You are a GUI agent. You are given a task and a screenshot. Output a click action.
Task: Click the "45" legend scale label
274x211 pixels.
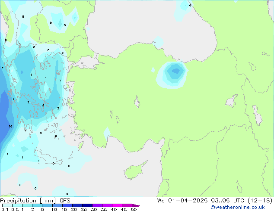pos(124,209)
